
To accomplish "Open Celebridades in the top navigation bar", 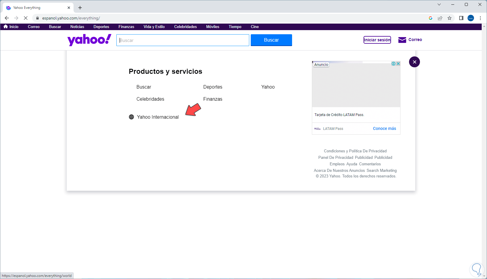I will click(x=185, y=27).
